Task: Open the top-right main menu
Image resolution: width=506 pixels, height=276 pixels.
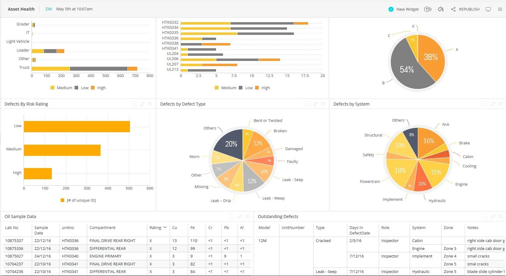Action: [x=500, y=9]
